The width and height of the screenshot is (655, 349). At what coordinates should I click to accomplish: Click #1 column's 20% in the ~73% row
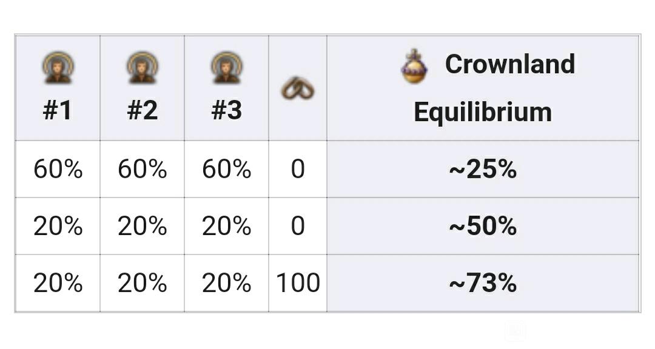click(x=58, y=283)
